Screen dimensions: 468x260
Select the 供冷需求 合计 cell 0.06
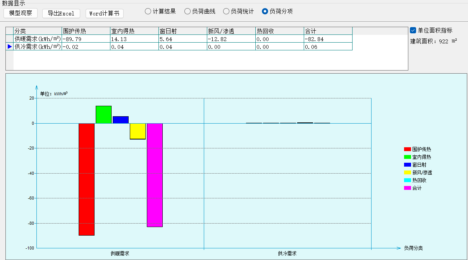tap(328, 46)
